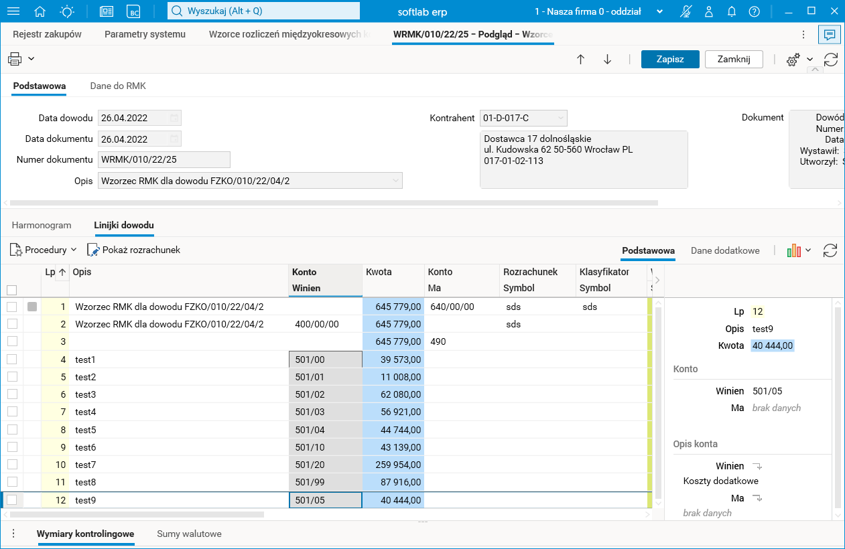Select the checkbox for row test9

point(11,499)
